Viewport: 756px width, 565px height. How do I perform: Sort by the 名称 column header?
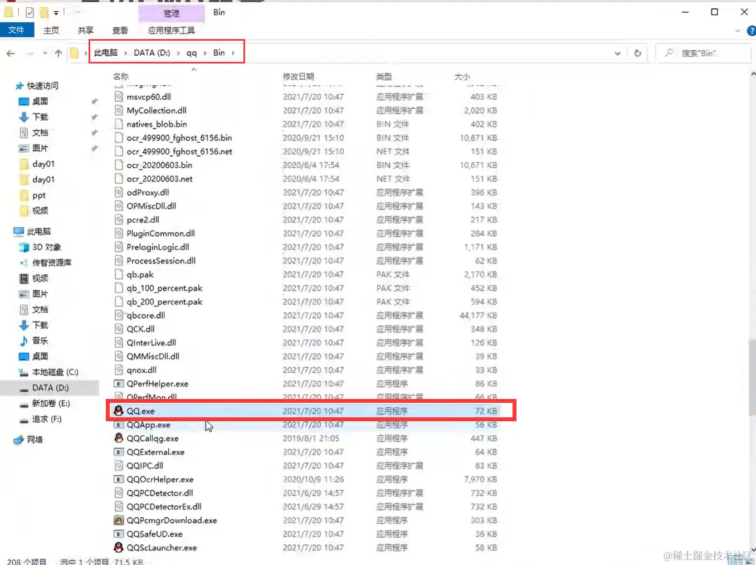121,76
